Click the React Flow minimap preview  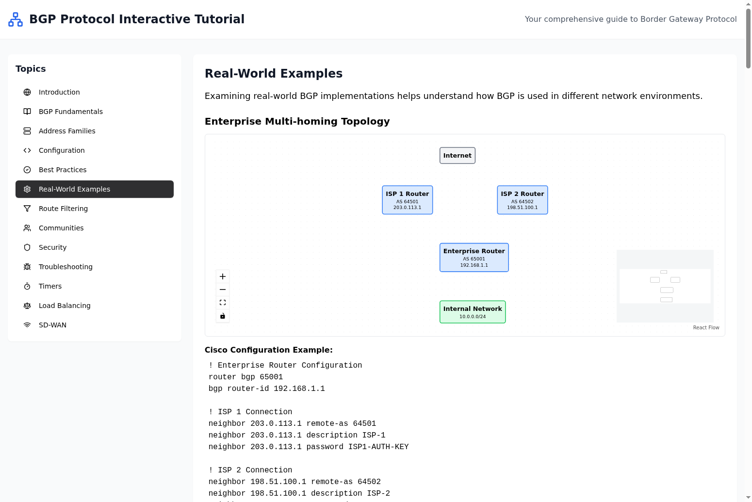pos(665,286)
